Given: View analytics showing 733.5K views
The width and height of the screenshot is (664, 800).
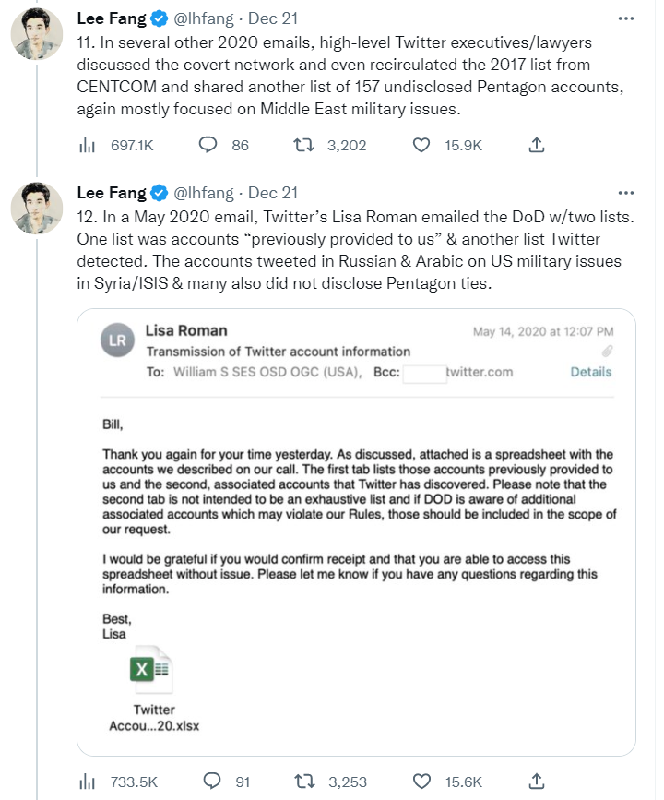Looking at the screenshot, I should (88, 782).
